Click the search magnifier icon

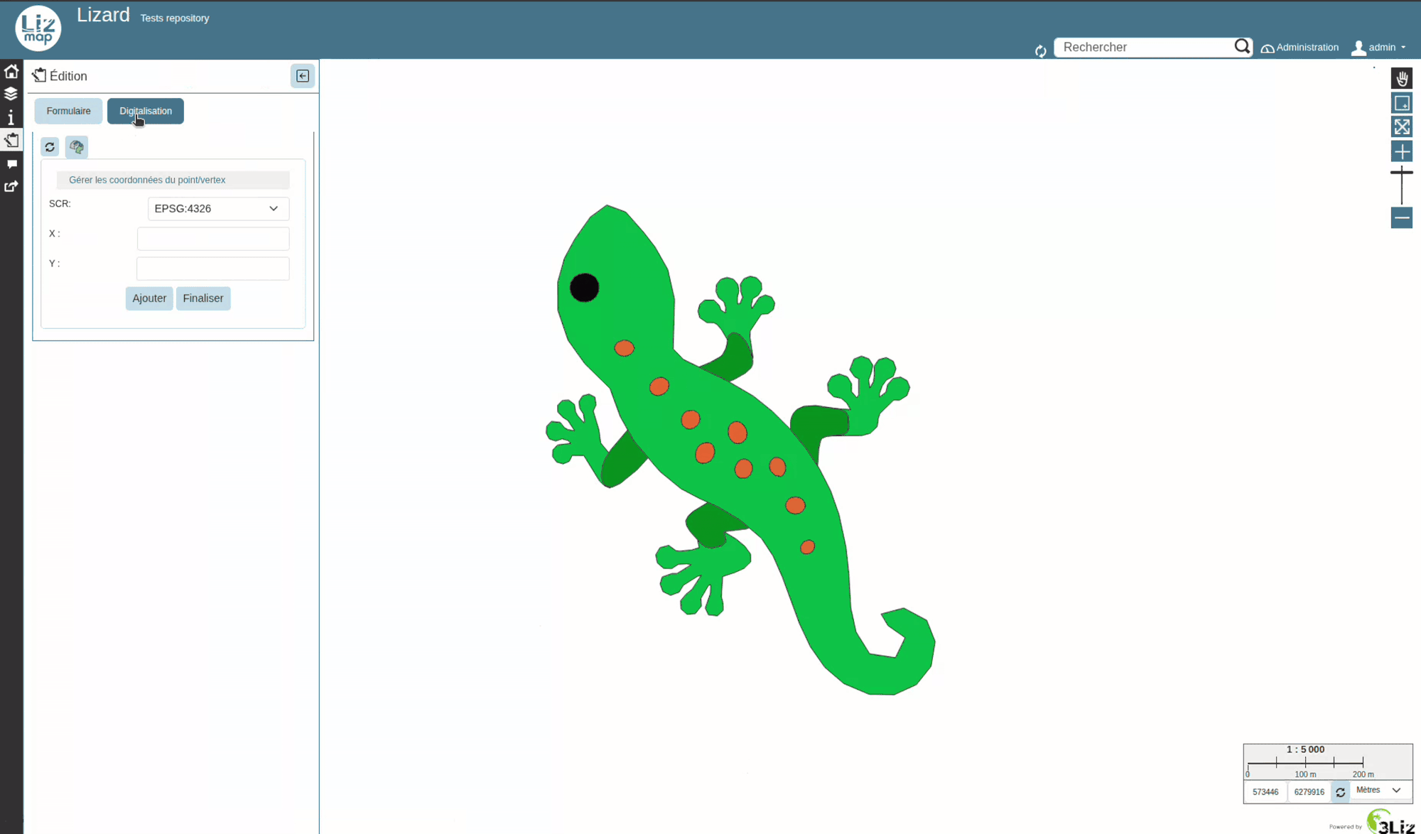(x=1242, y=47)
